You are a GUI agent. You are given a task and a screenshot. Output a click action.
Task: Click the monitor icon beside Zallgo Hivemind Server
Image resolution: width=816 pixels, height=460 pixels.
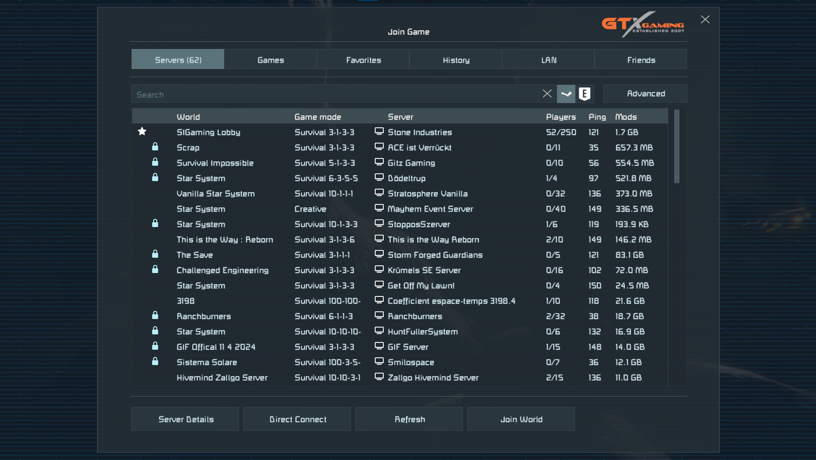(379, 377)
